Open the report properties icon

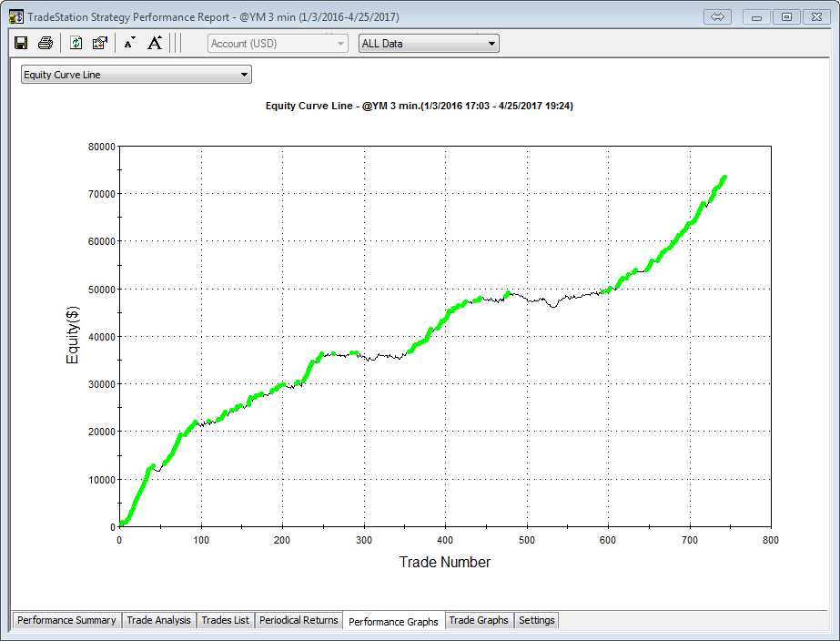(x=100, y=43)
